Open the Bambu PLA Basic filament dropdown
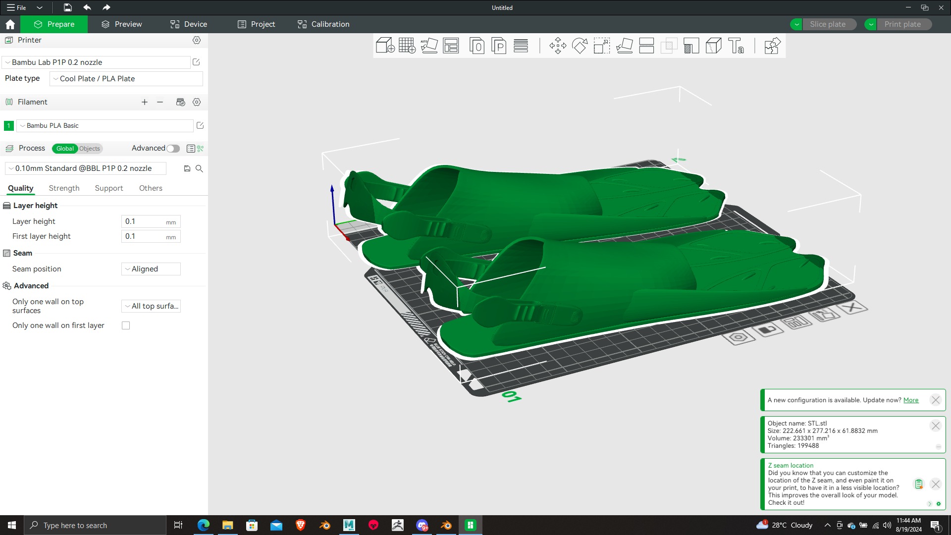Image resolution: width=951 pixels, height=535 pixels. [x=105, y=126]
